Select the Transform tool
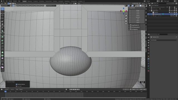 tap(3, 24)
